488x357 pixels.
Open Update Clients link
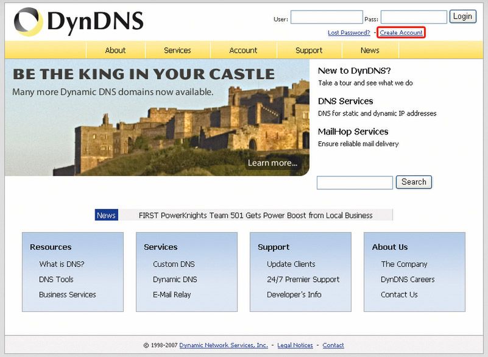coord(291,264)
